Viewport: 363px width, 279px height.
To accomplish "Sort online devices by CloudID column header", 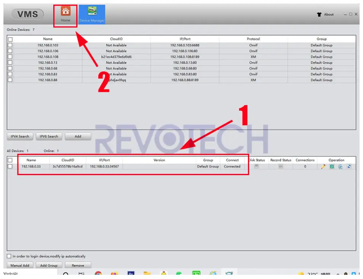I will [116, 39].
